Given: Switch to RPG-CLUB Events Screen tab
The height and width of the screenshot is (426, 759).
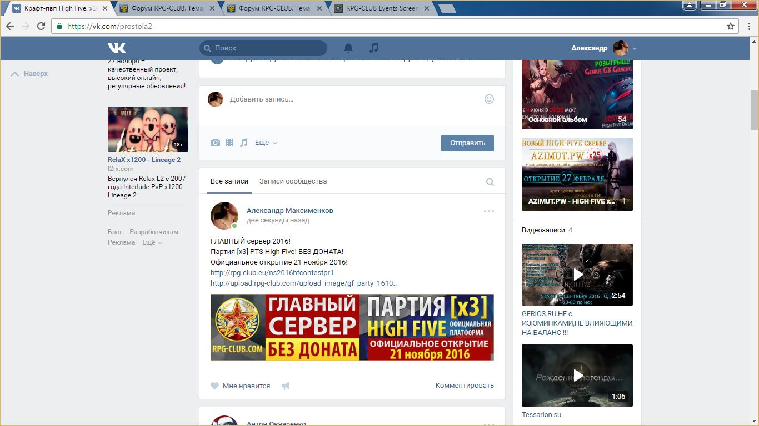Looking at the screenshot, I should pos(382,8).
